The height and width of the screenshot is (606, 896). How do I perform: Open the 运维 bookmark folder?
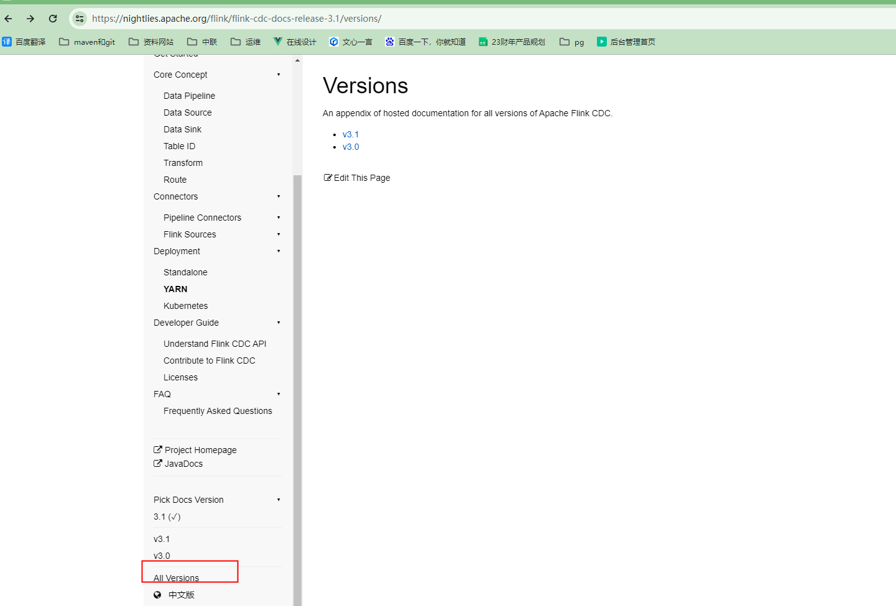pyautogui.click(x=246, y=42)
